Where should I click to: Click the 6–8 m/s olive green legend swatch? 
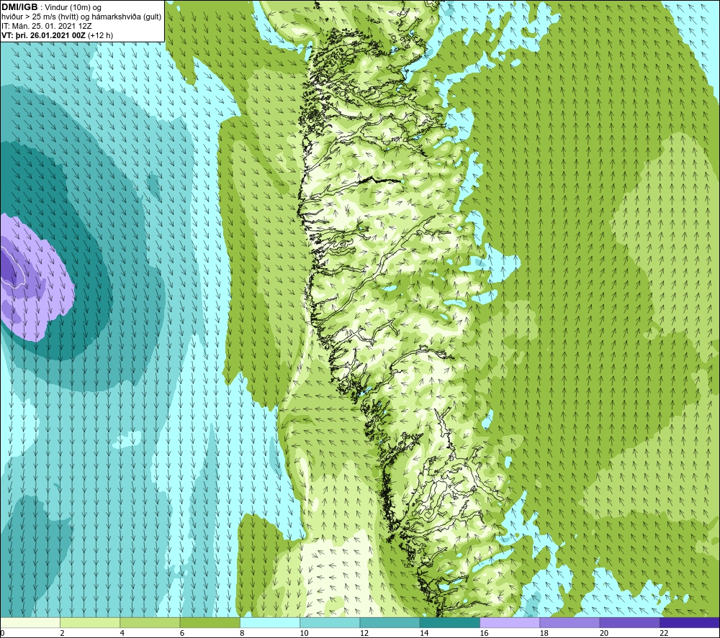click(x=210, y=622)
